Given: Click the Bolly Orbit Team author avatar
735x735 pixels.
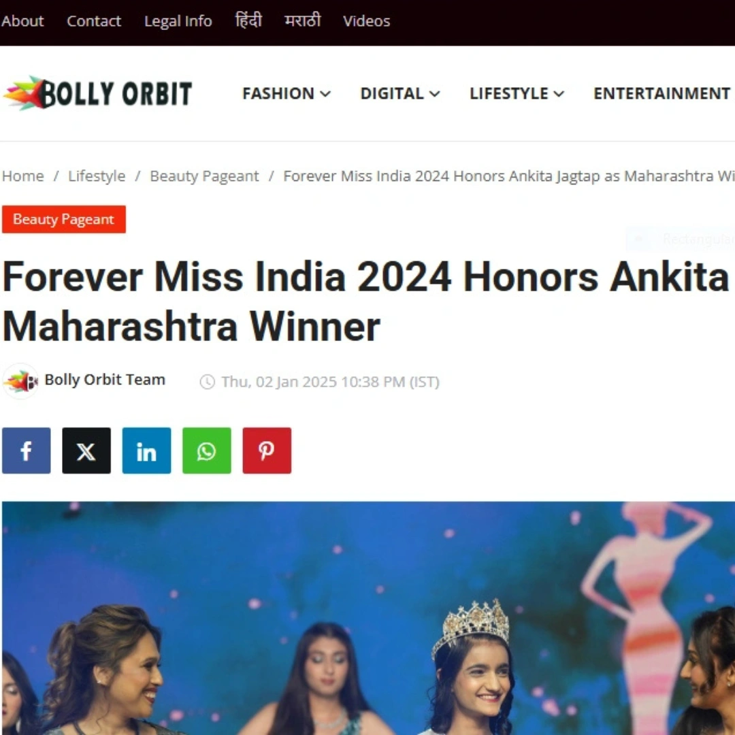Looking at the screenshot, I should (20, 381).
